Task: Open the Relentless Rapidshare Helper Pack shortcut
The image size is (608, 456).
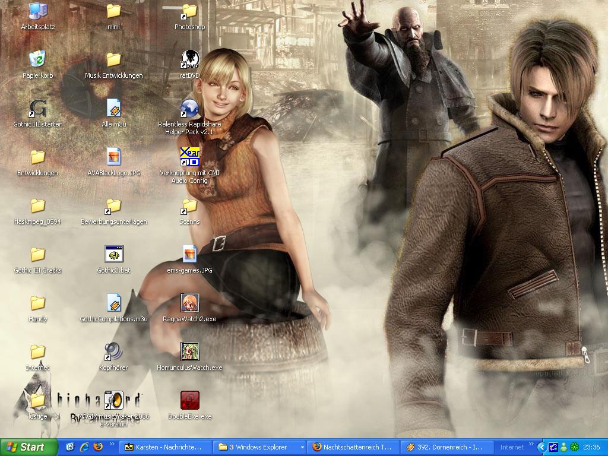Action: [189, 109]
